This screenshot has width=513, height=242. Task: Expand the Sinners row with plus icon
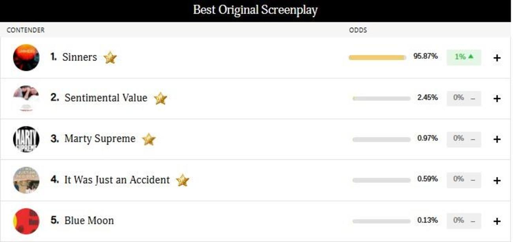coord(497,58)
